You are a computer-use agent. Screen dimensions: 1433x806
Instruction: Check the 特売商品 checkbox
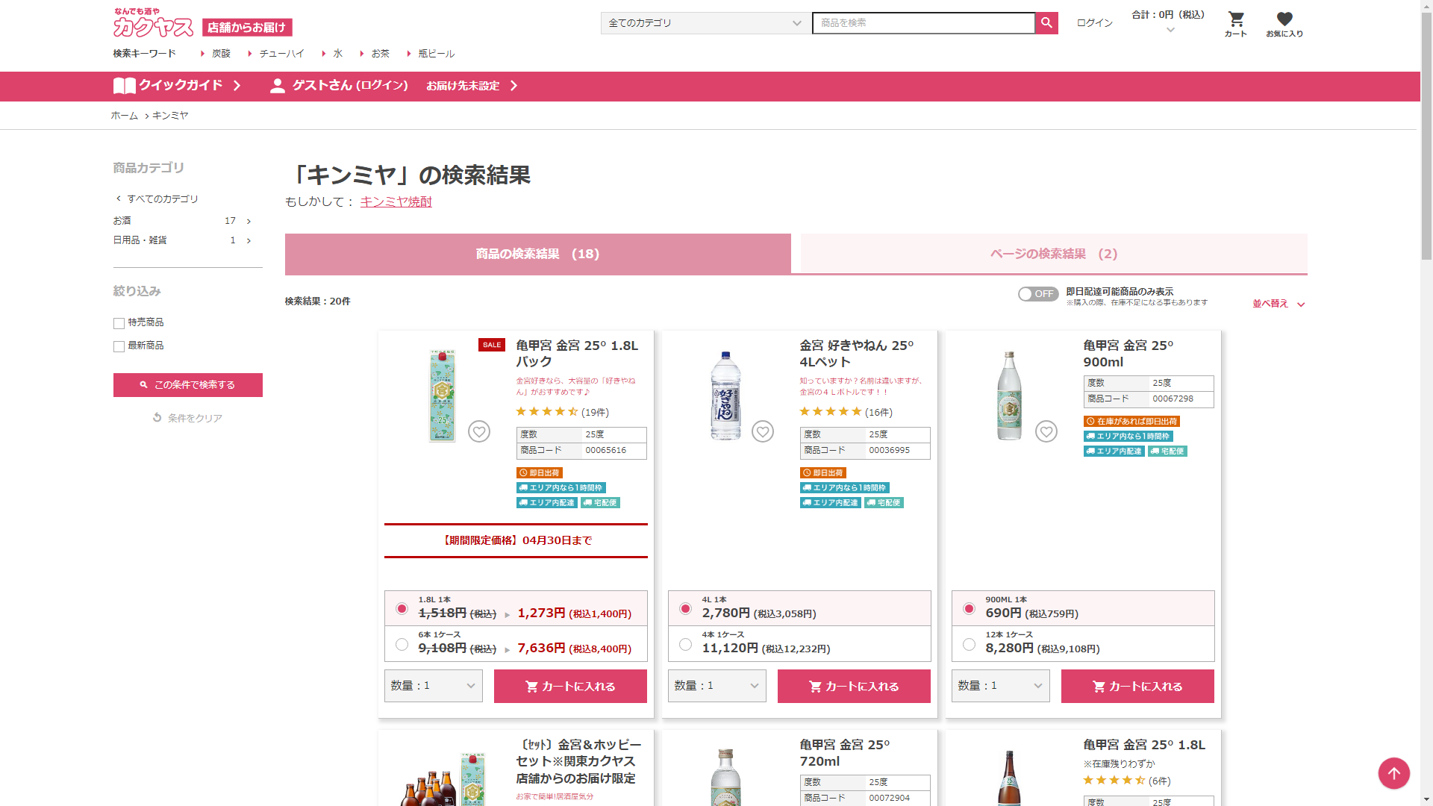(x=119, y=323)
